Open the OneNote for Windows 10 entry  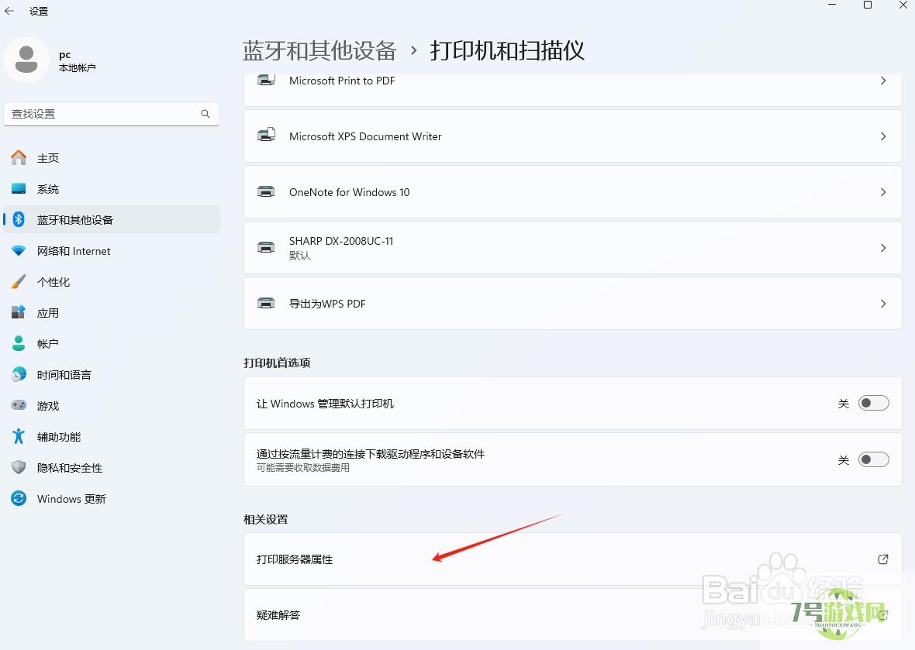(x=572, y=192)
